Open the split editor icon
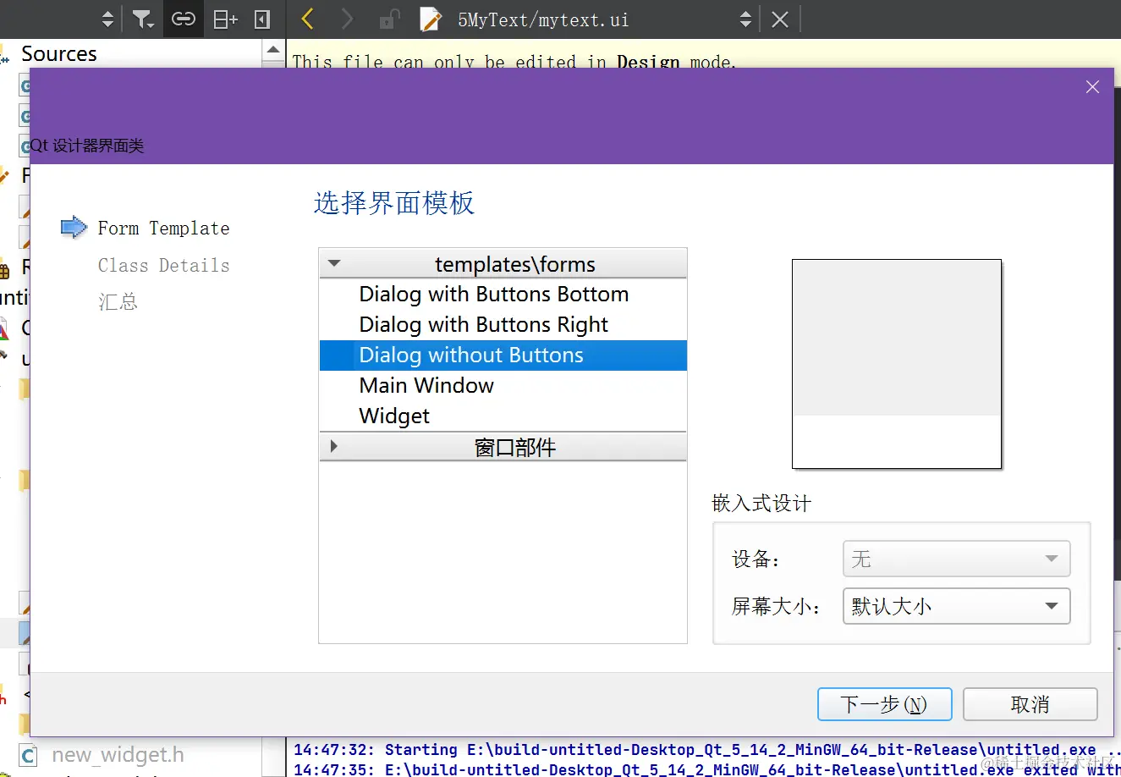The image size is (1121, 777). pyautogui.click(x=224, y=19)
